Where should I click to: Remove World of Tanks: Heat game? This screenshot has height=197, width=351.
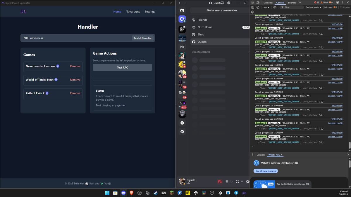75,80
